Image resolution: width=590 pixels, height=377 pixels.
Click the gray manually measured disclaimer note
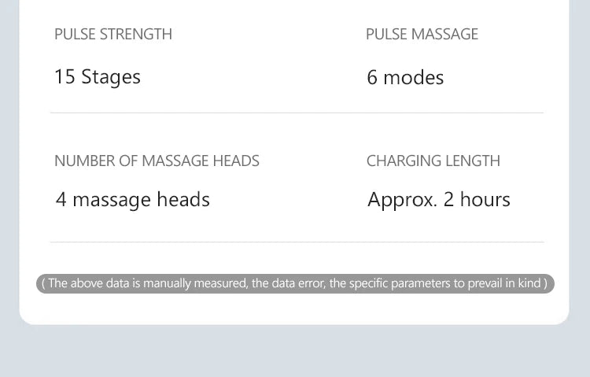point(295,283)
